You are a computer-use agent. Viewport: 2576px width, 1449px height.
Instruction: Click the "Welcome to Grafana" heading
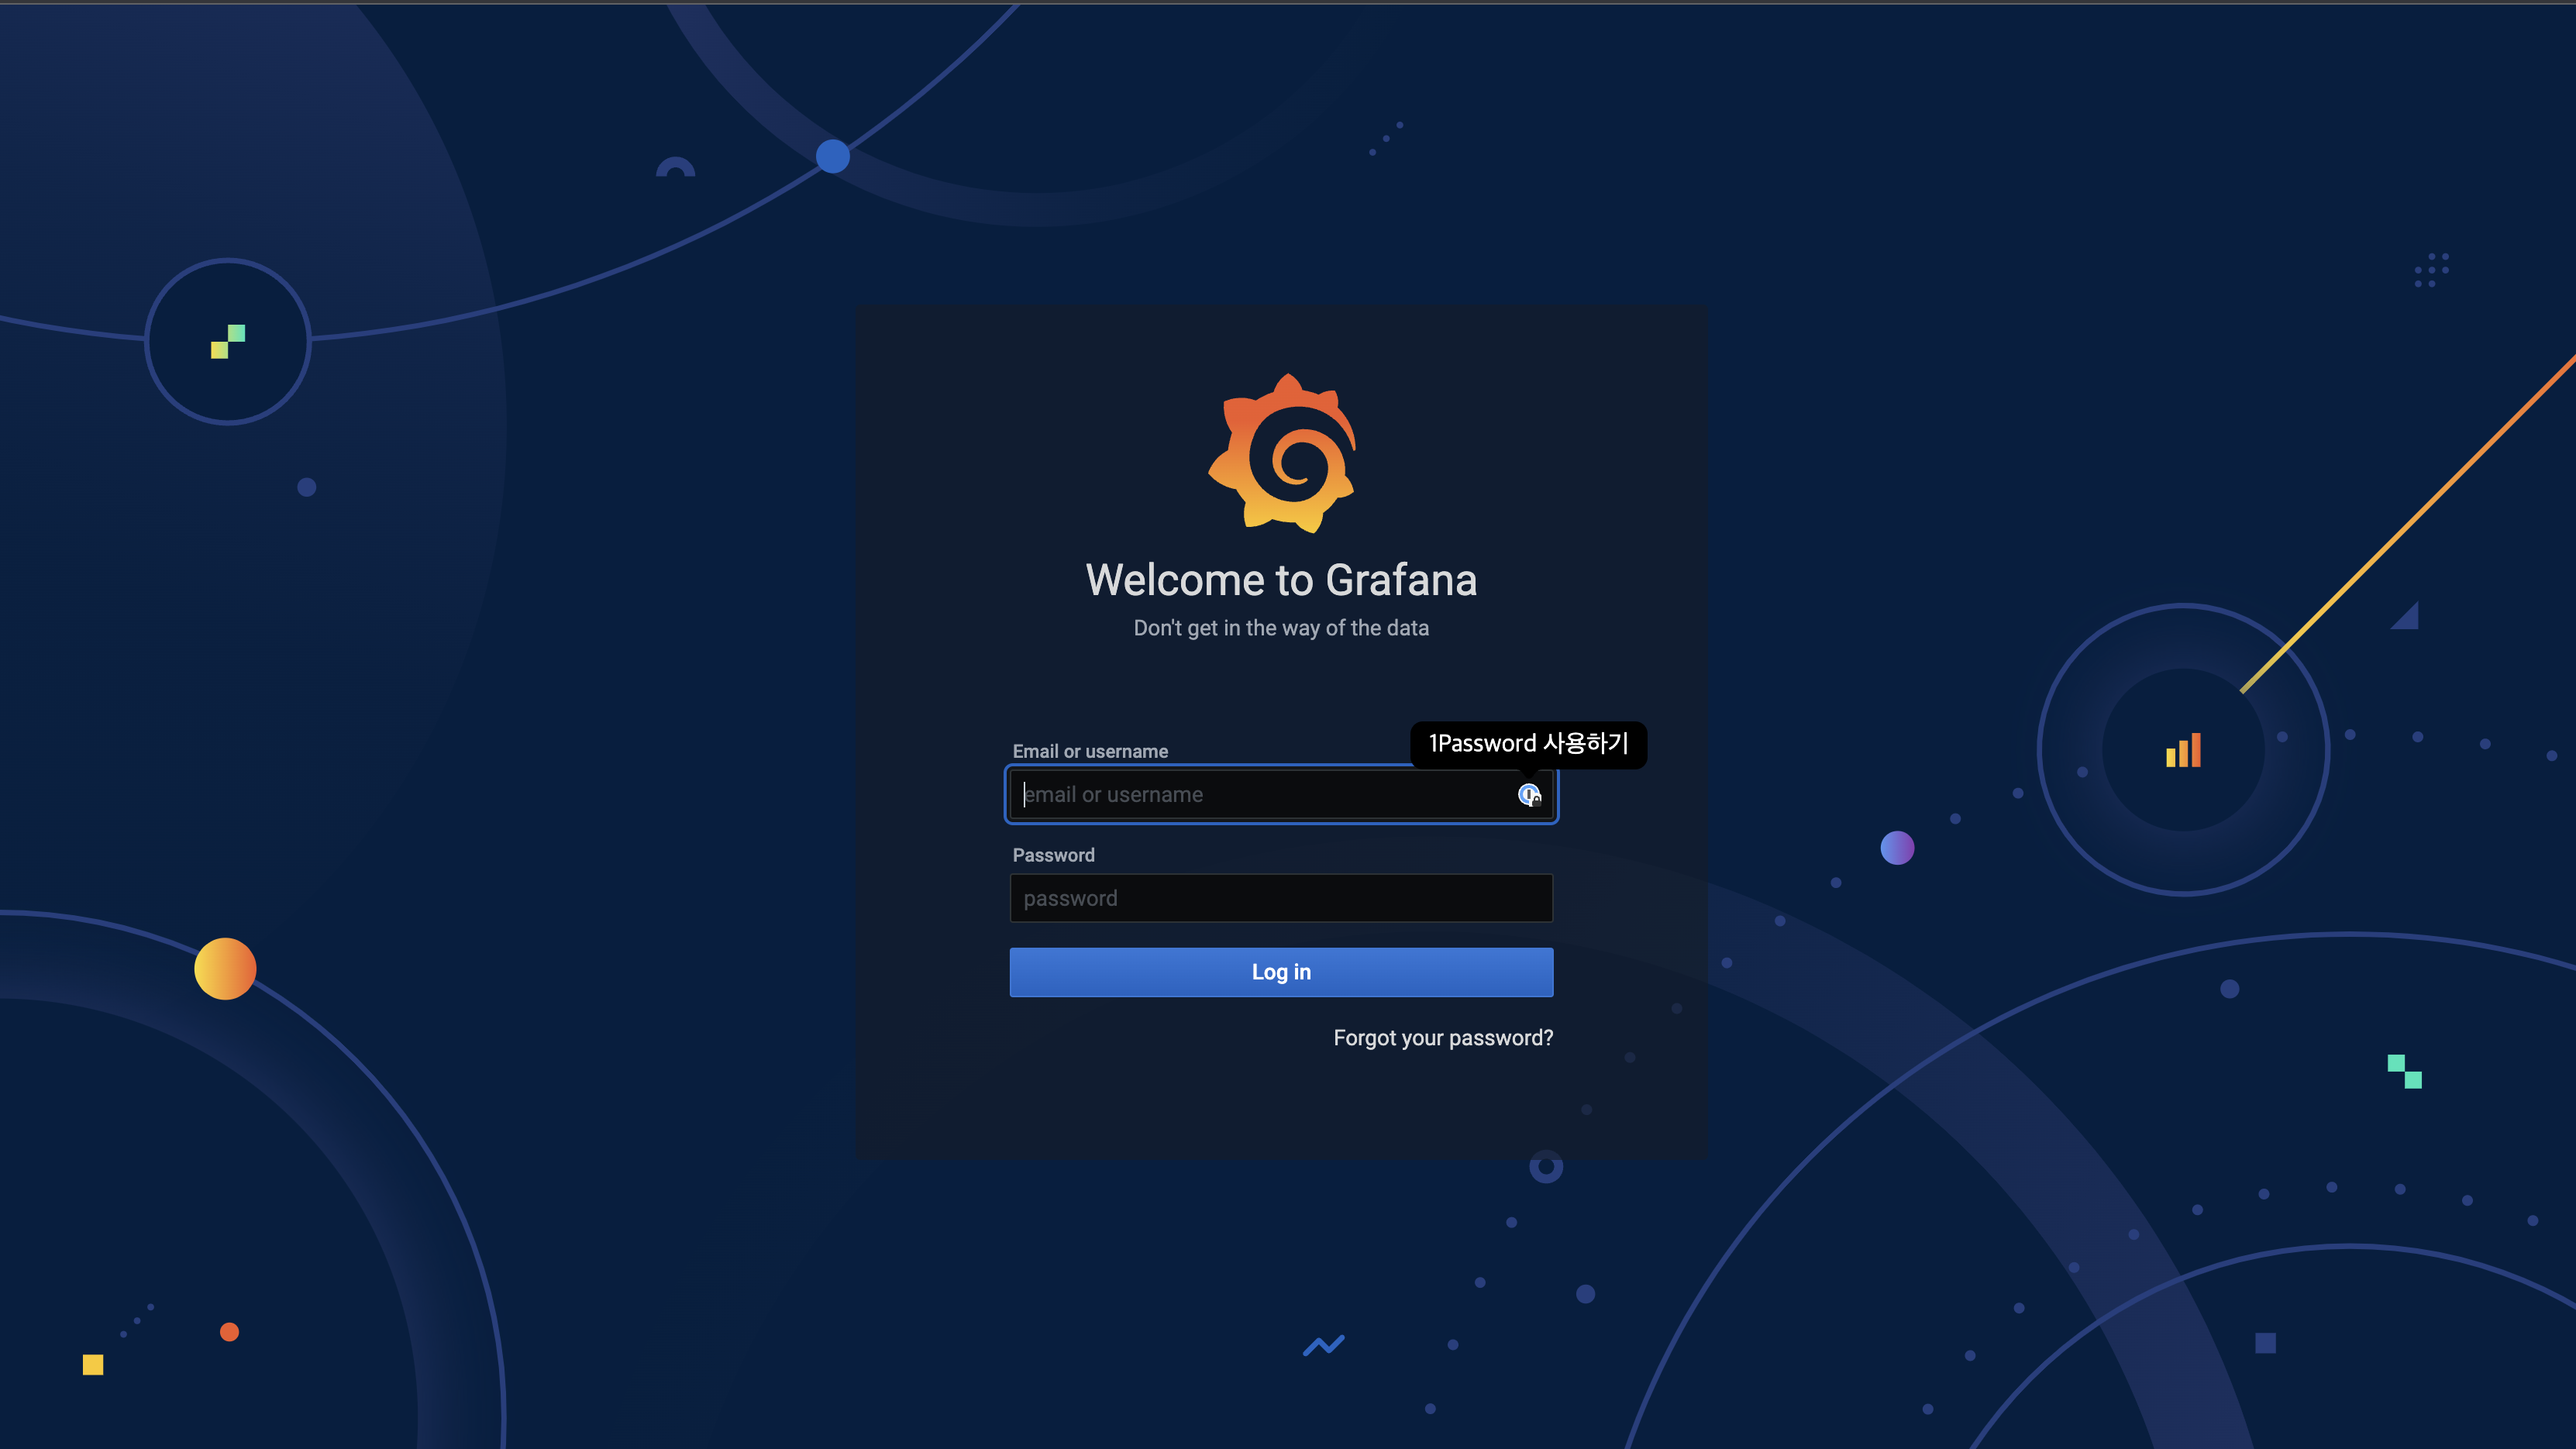click(x=1281, y=580)
